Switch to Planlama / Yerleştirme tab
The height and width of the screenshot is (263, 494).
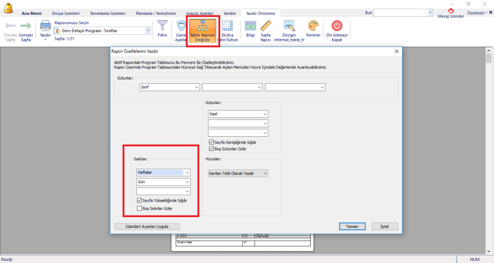point(156,13)
